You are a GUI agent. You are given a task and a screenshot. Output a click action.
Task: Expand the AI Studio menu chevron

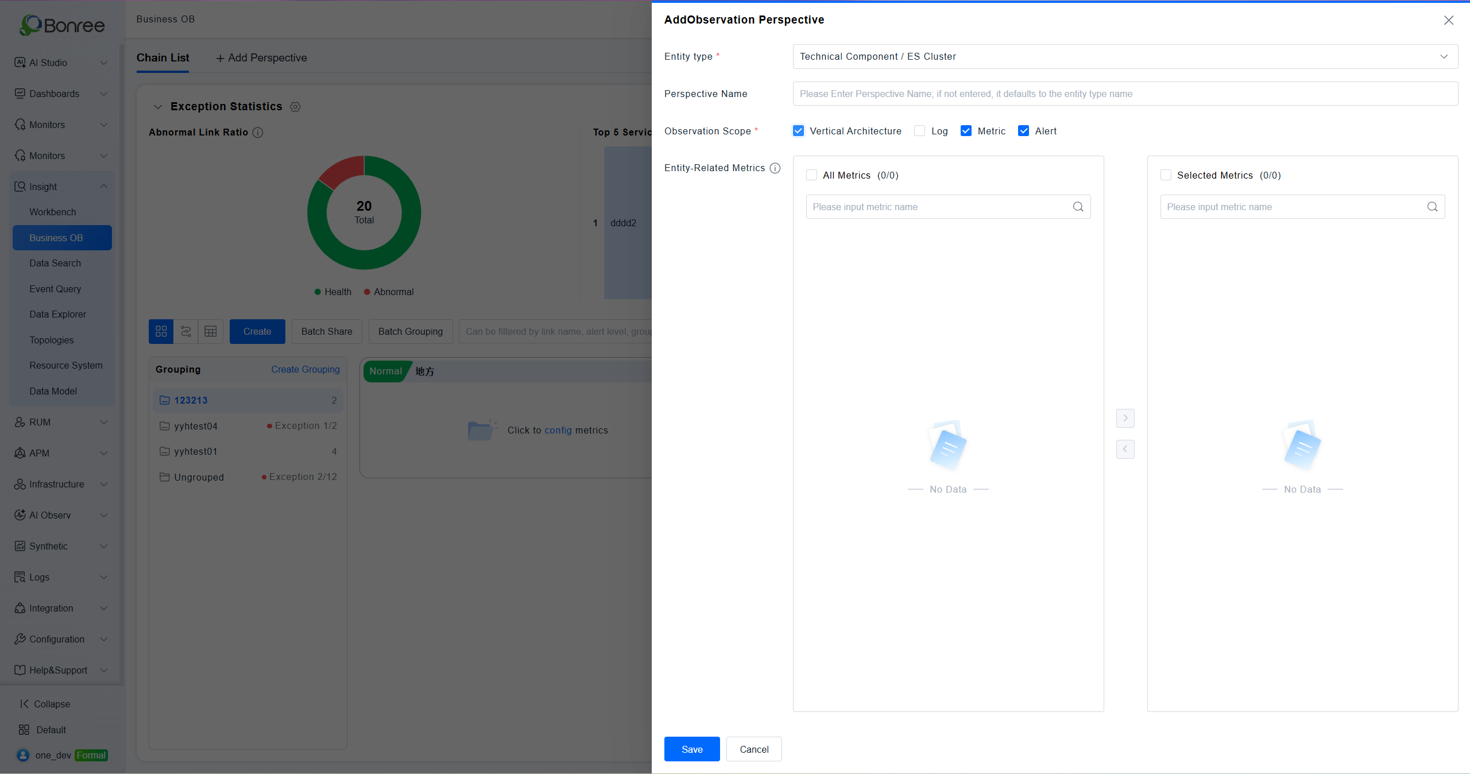point(104,62)
